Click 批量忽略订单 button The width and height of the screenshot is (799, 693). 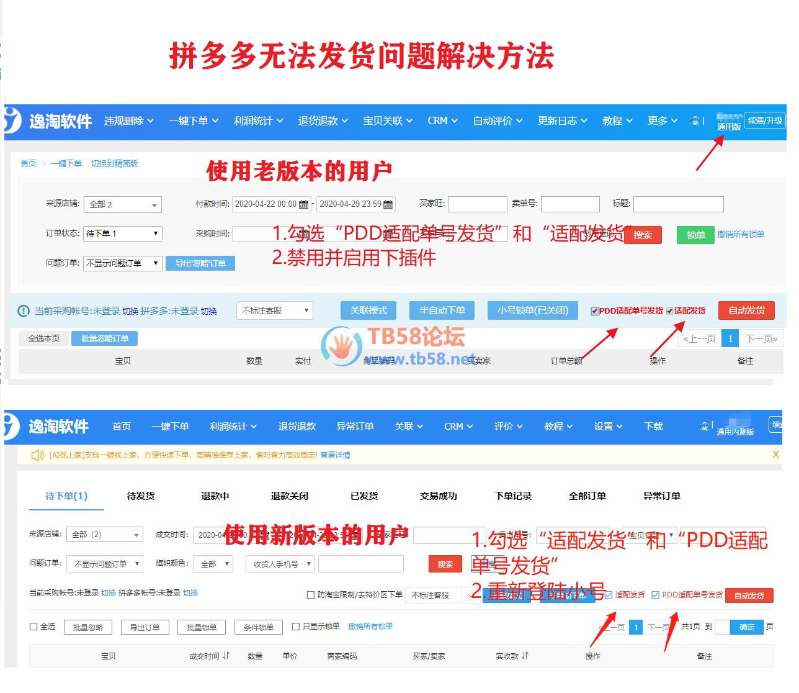tap(105, 338)
